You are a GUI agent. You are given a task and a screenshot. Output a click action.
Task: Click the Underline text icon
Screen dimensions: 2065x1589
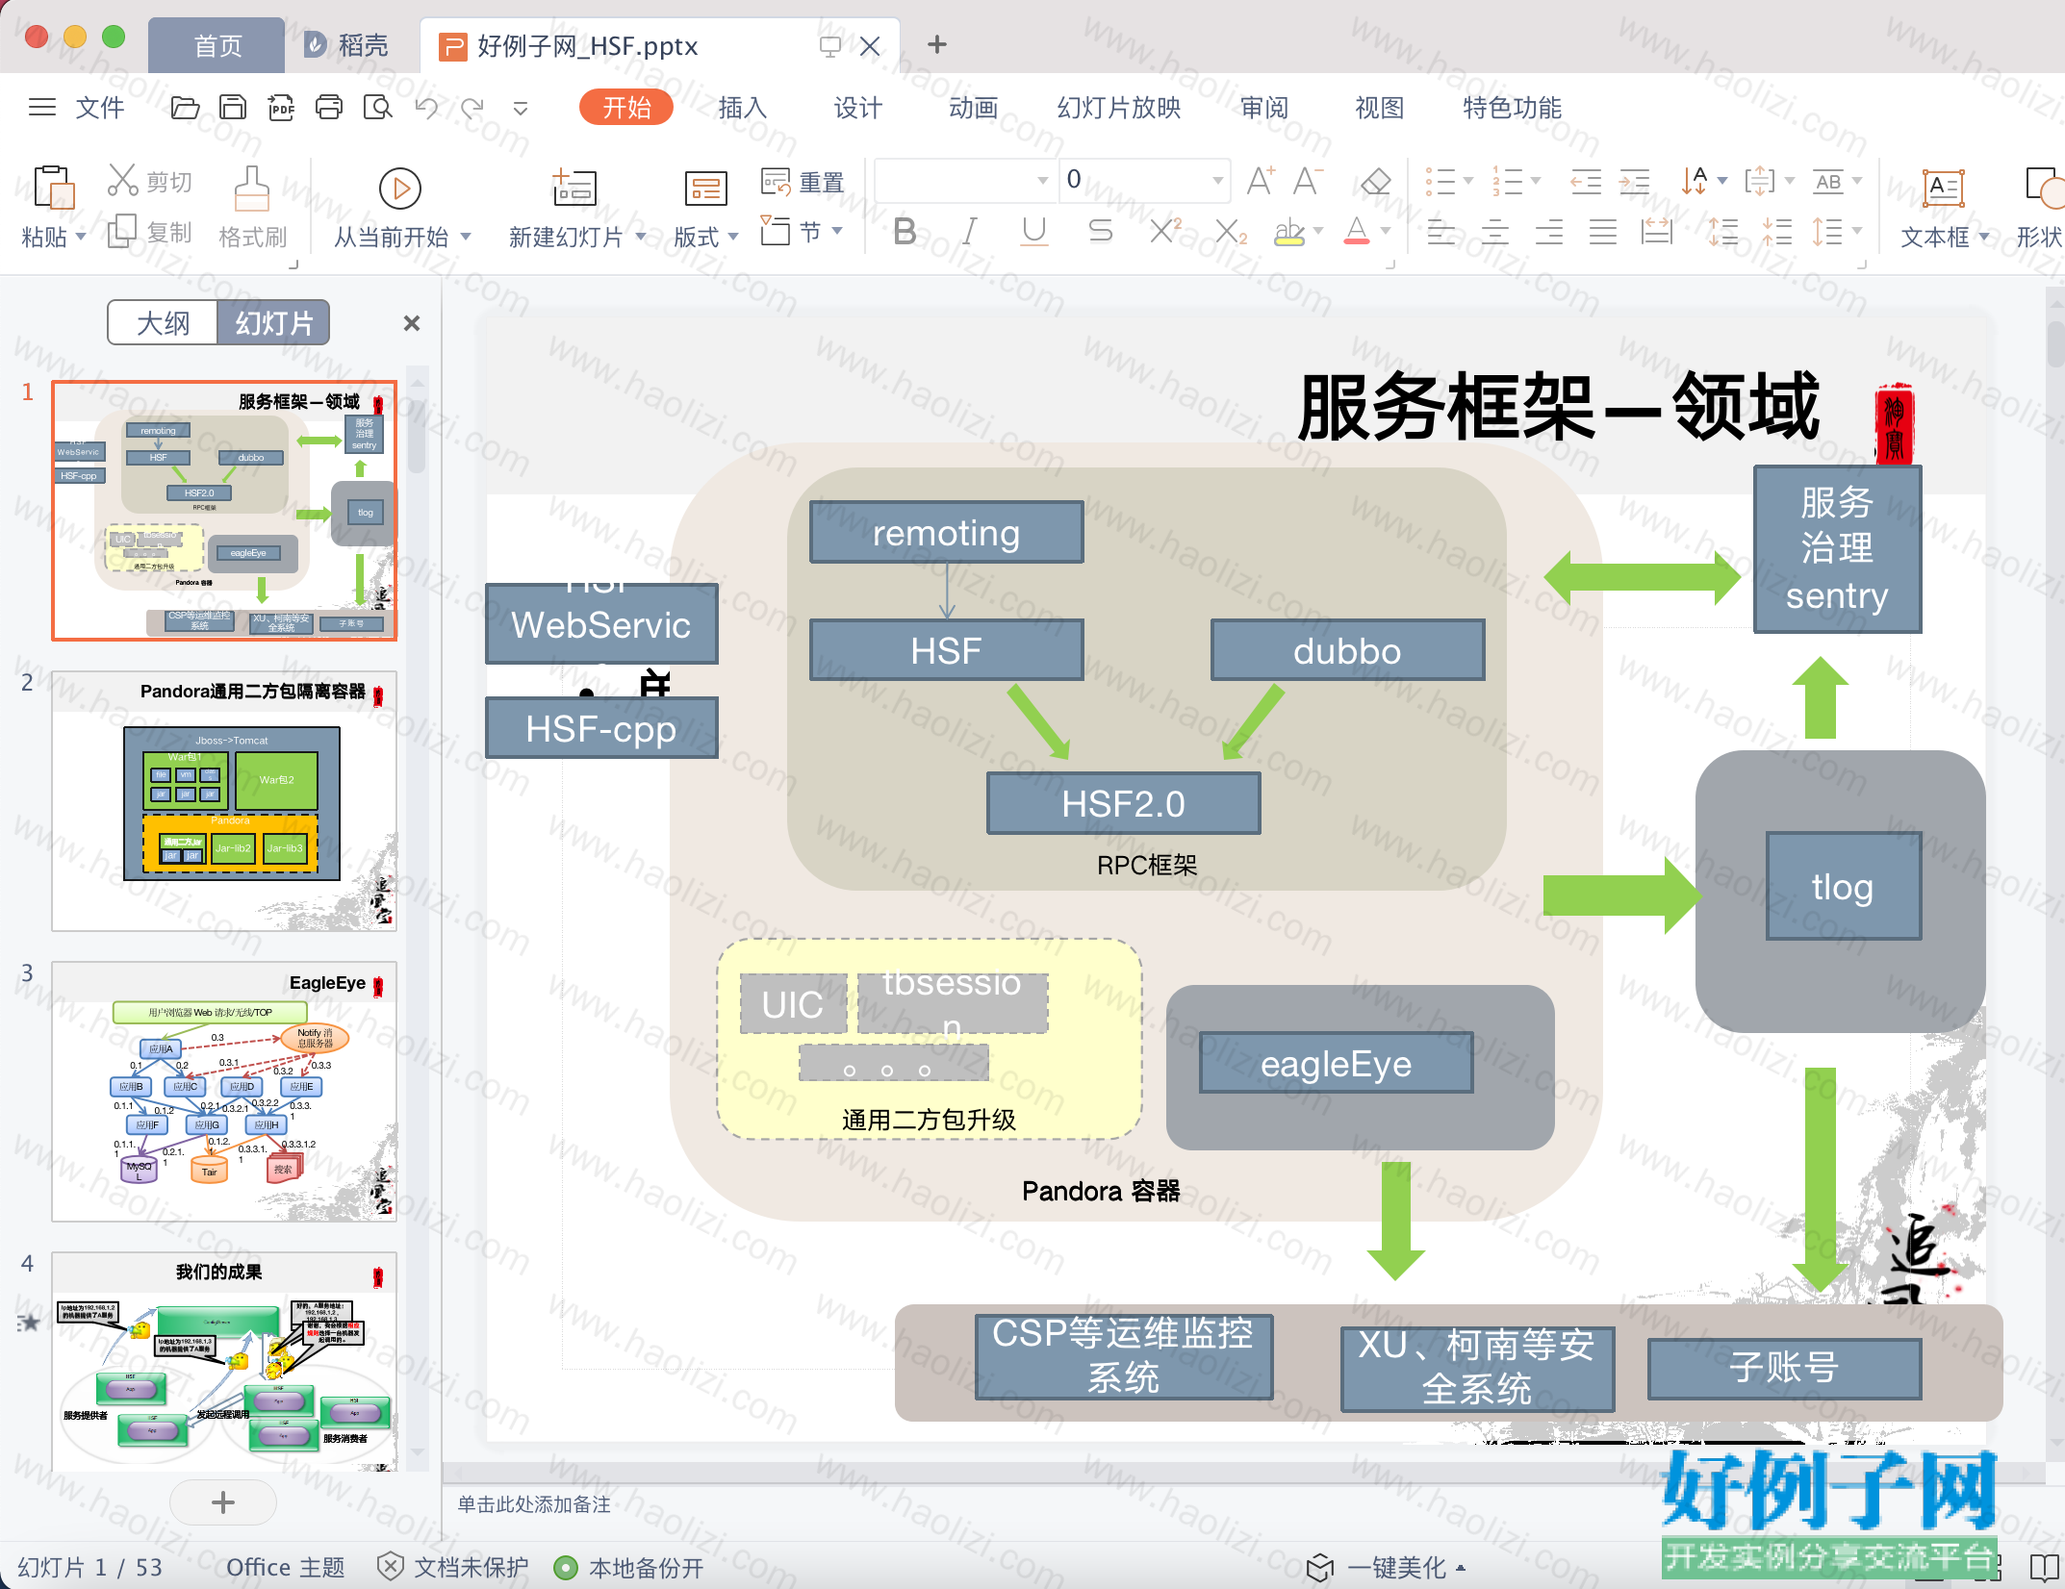1034,232
